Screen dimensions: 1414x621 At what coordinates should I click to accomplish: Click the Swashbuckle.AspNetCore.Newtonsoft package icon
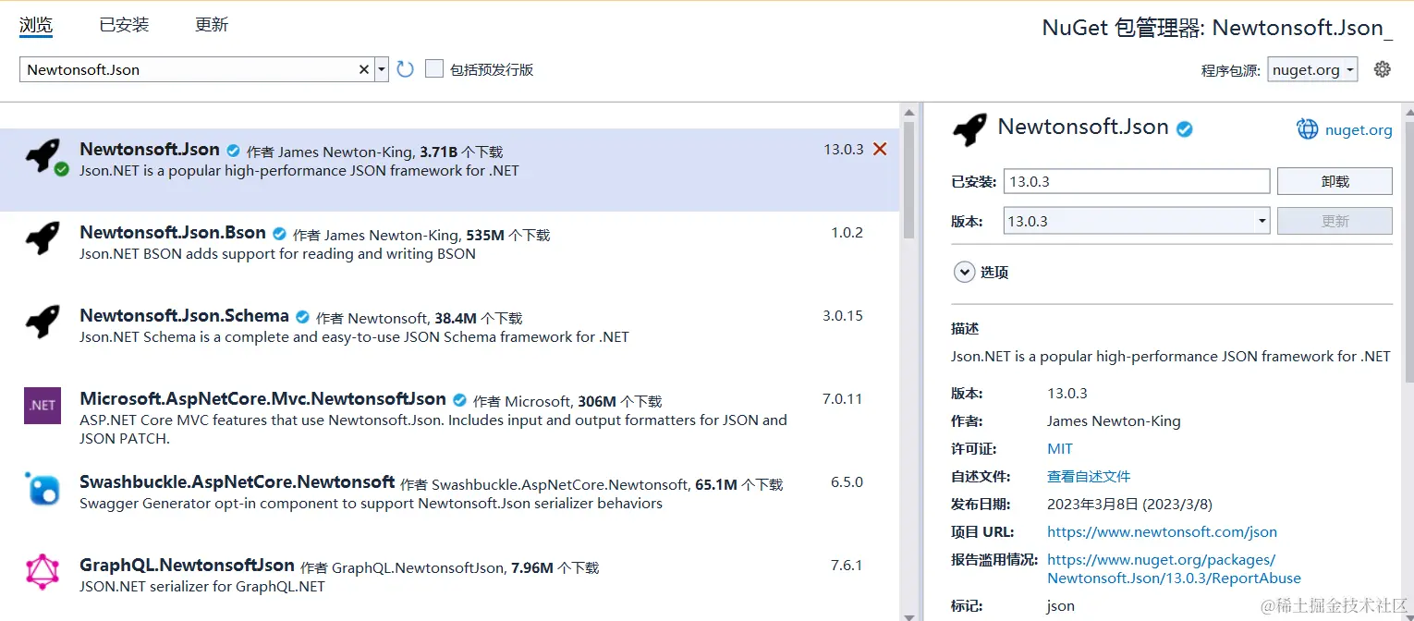point(43,488)
